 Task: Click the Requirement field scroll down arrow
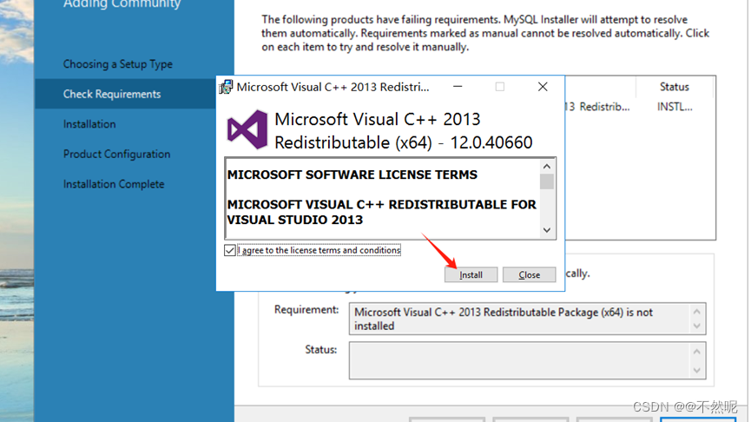pos(697,326)
